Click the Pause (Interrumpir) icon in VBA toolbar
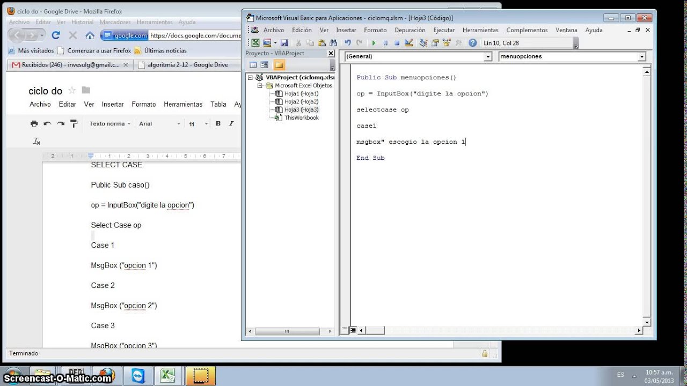687x386 pixels. click(385, 43)
